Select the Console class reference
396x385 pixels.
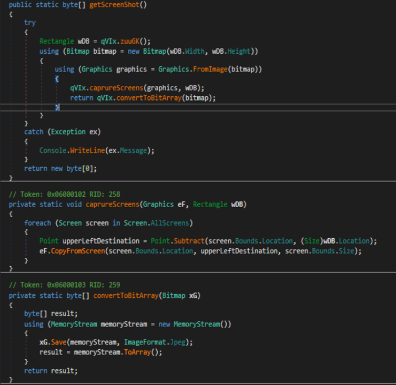54,150
